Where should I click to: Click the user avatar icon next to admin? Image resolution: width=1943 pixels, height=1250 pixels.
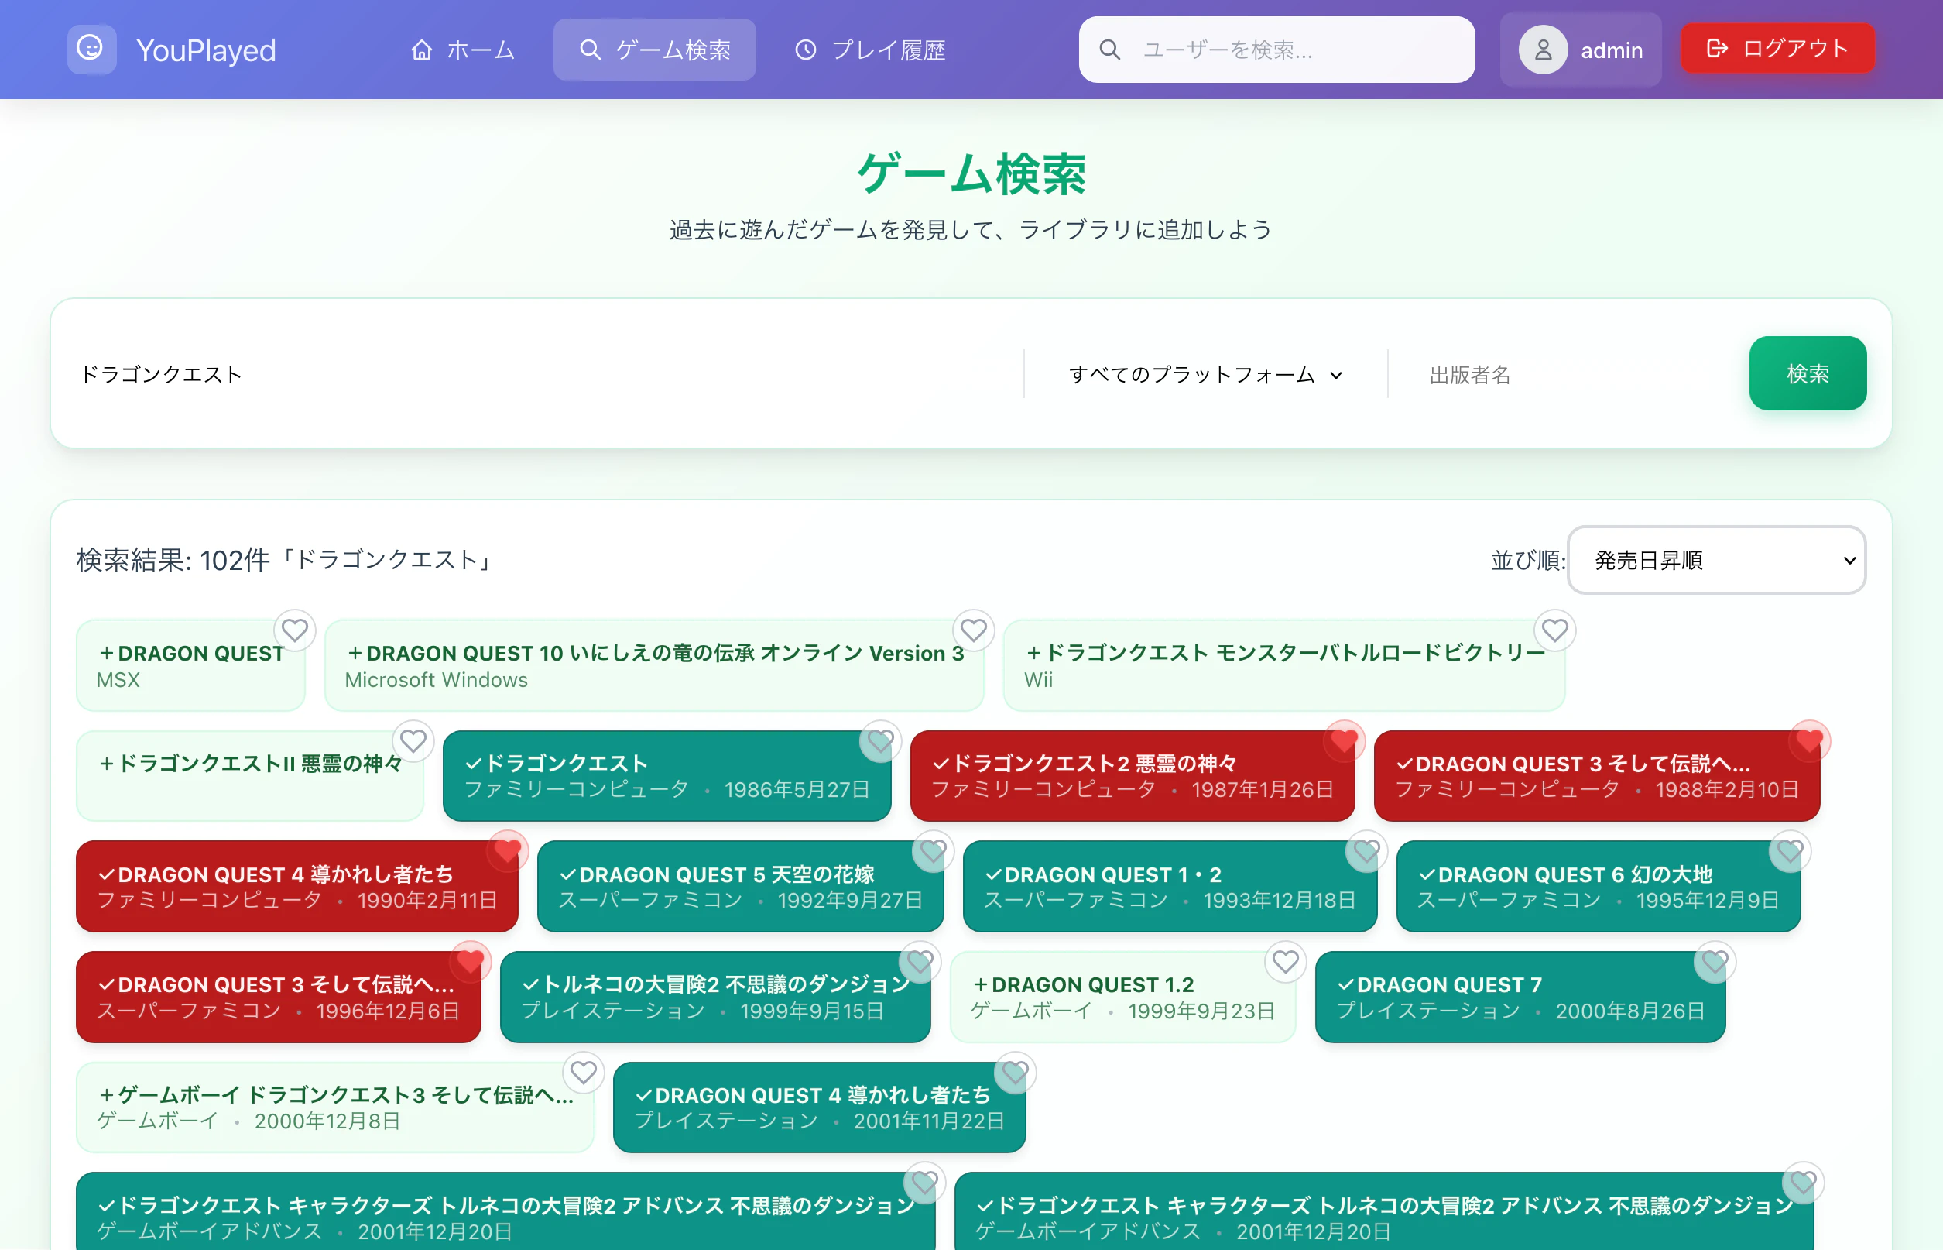[x=1542, y=50]
